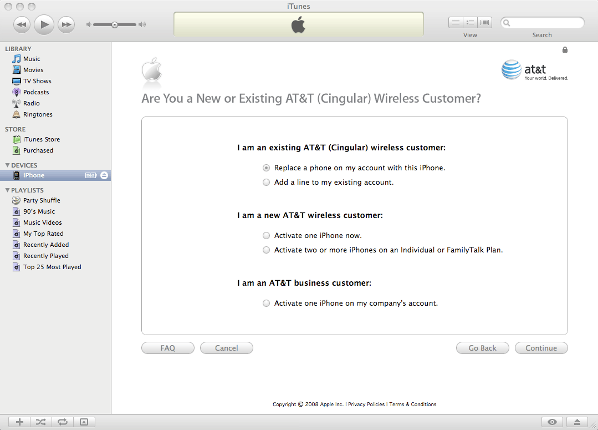598x430 pixels.
Task: Click the search magnifier icon
Action: [x=507, y=23]
